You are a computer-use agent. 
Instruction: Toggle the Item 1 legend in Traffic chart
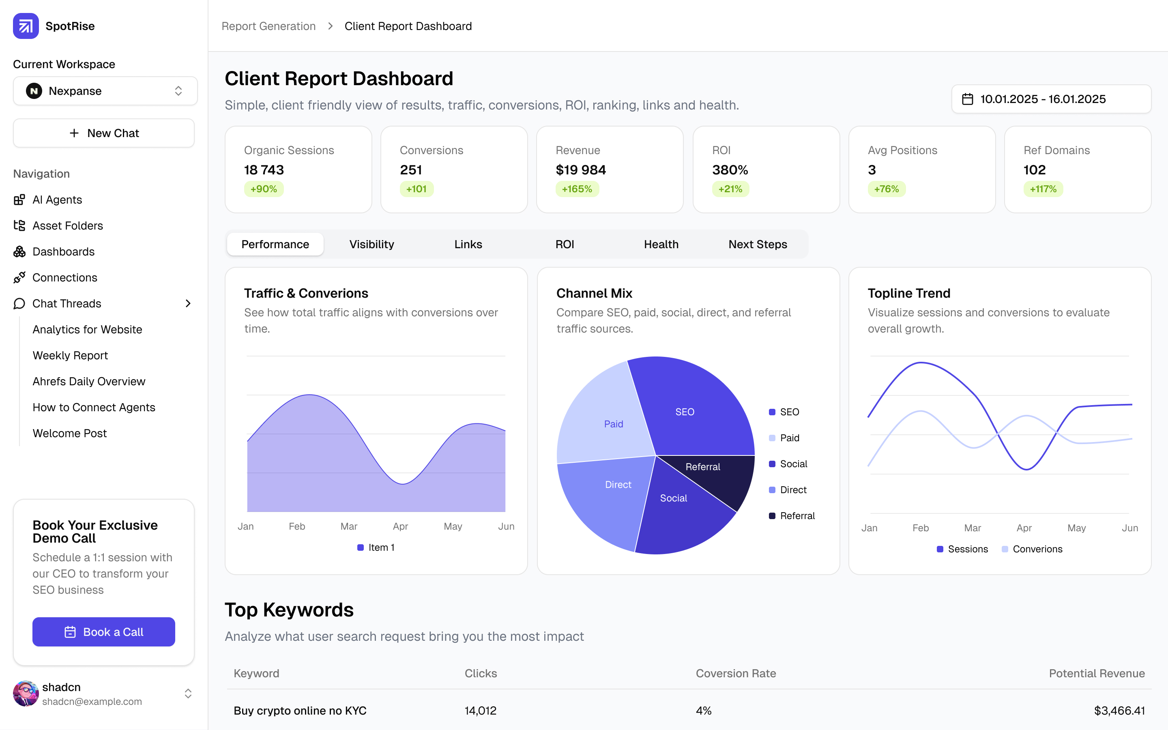pos(376,547)
